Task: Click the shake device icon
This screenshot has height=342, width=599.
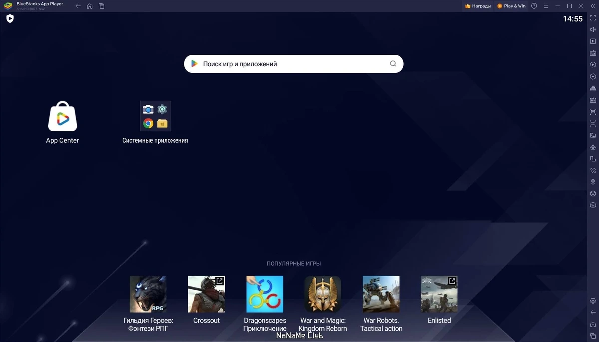Action: (x=593, y=171)
